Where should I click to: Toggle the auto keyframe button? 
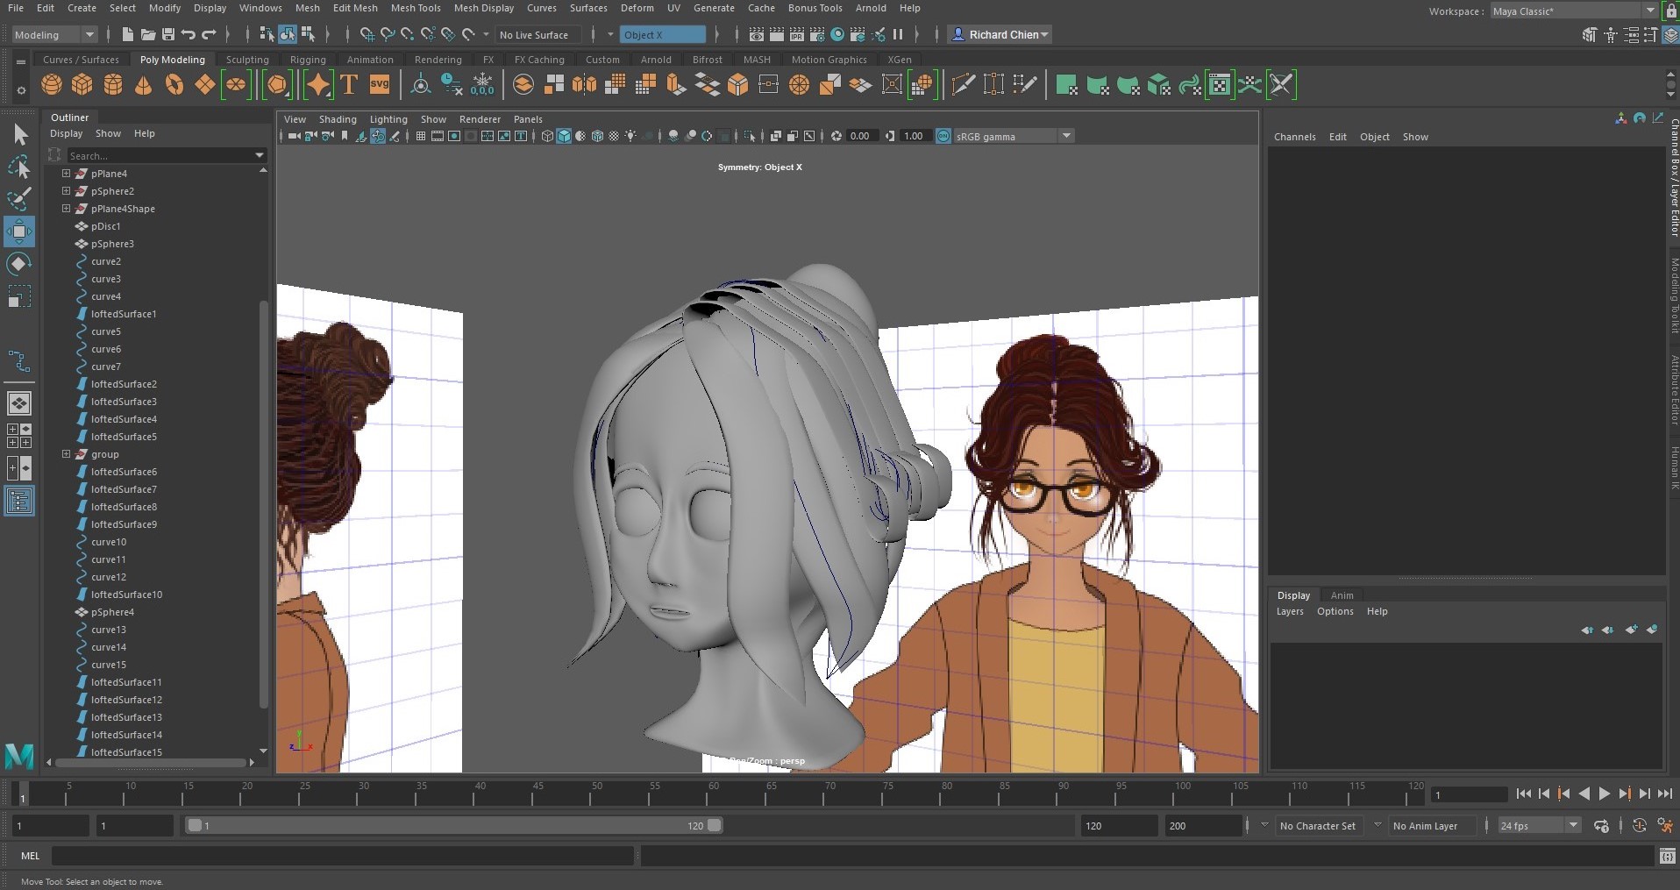pyautogui.click(x=1638, y=826)
